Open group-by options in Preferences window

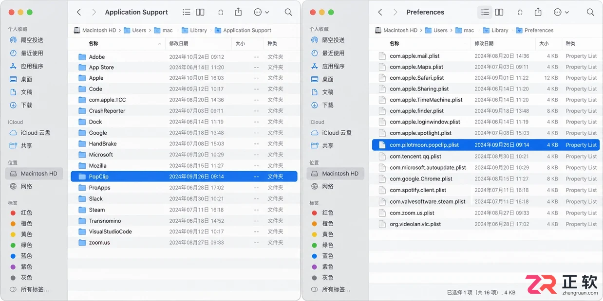[520, 12]
